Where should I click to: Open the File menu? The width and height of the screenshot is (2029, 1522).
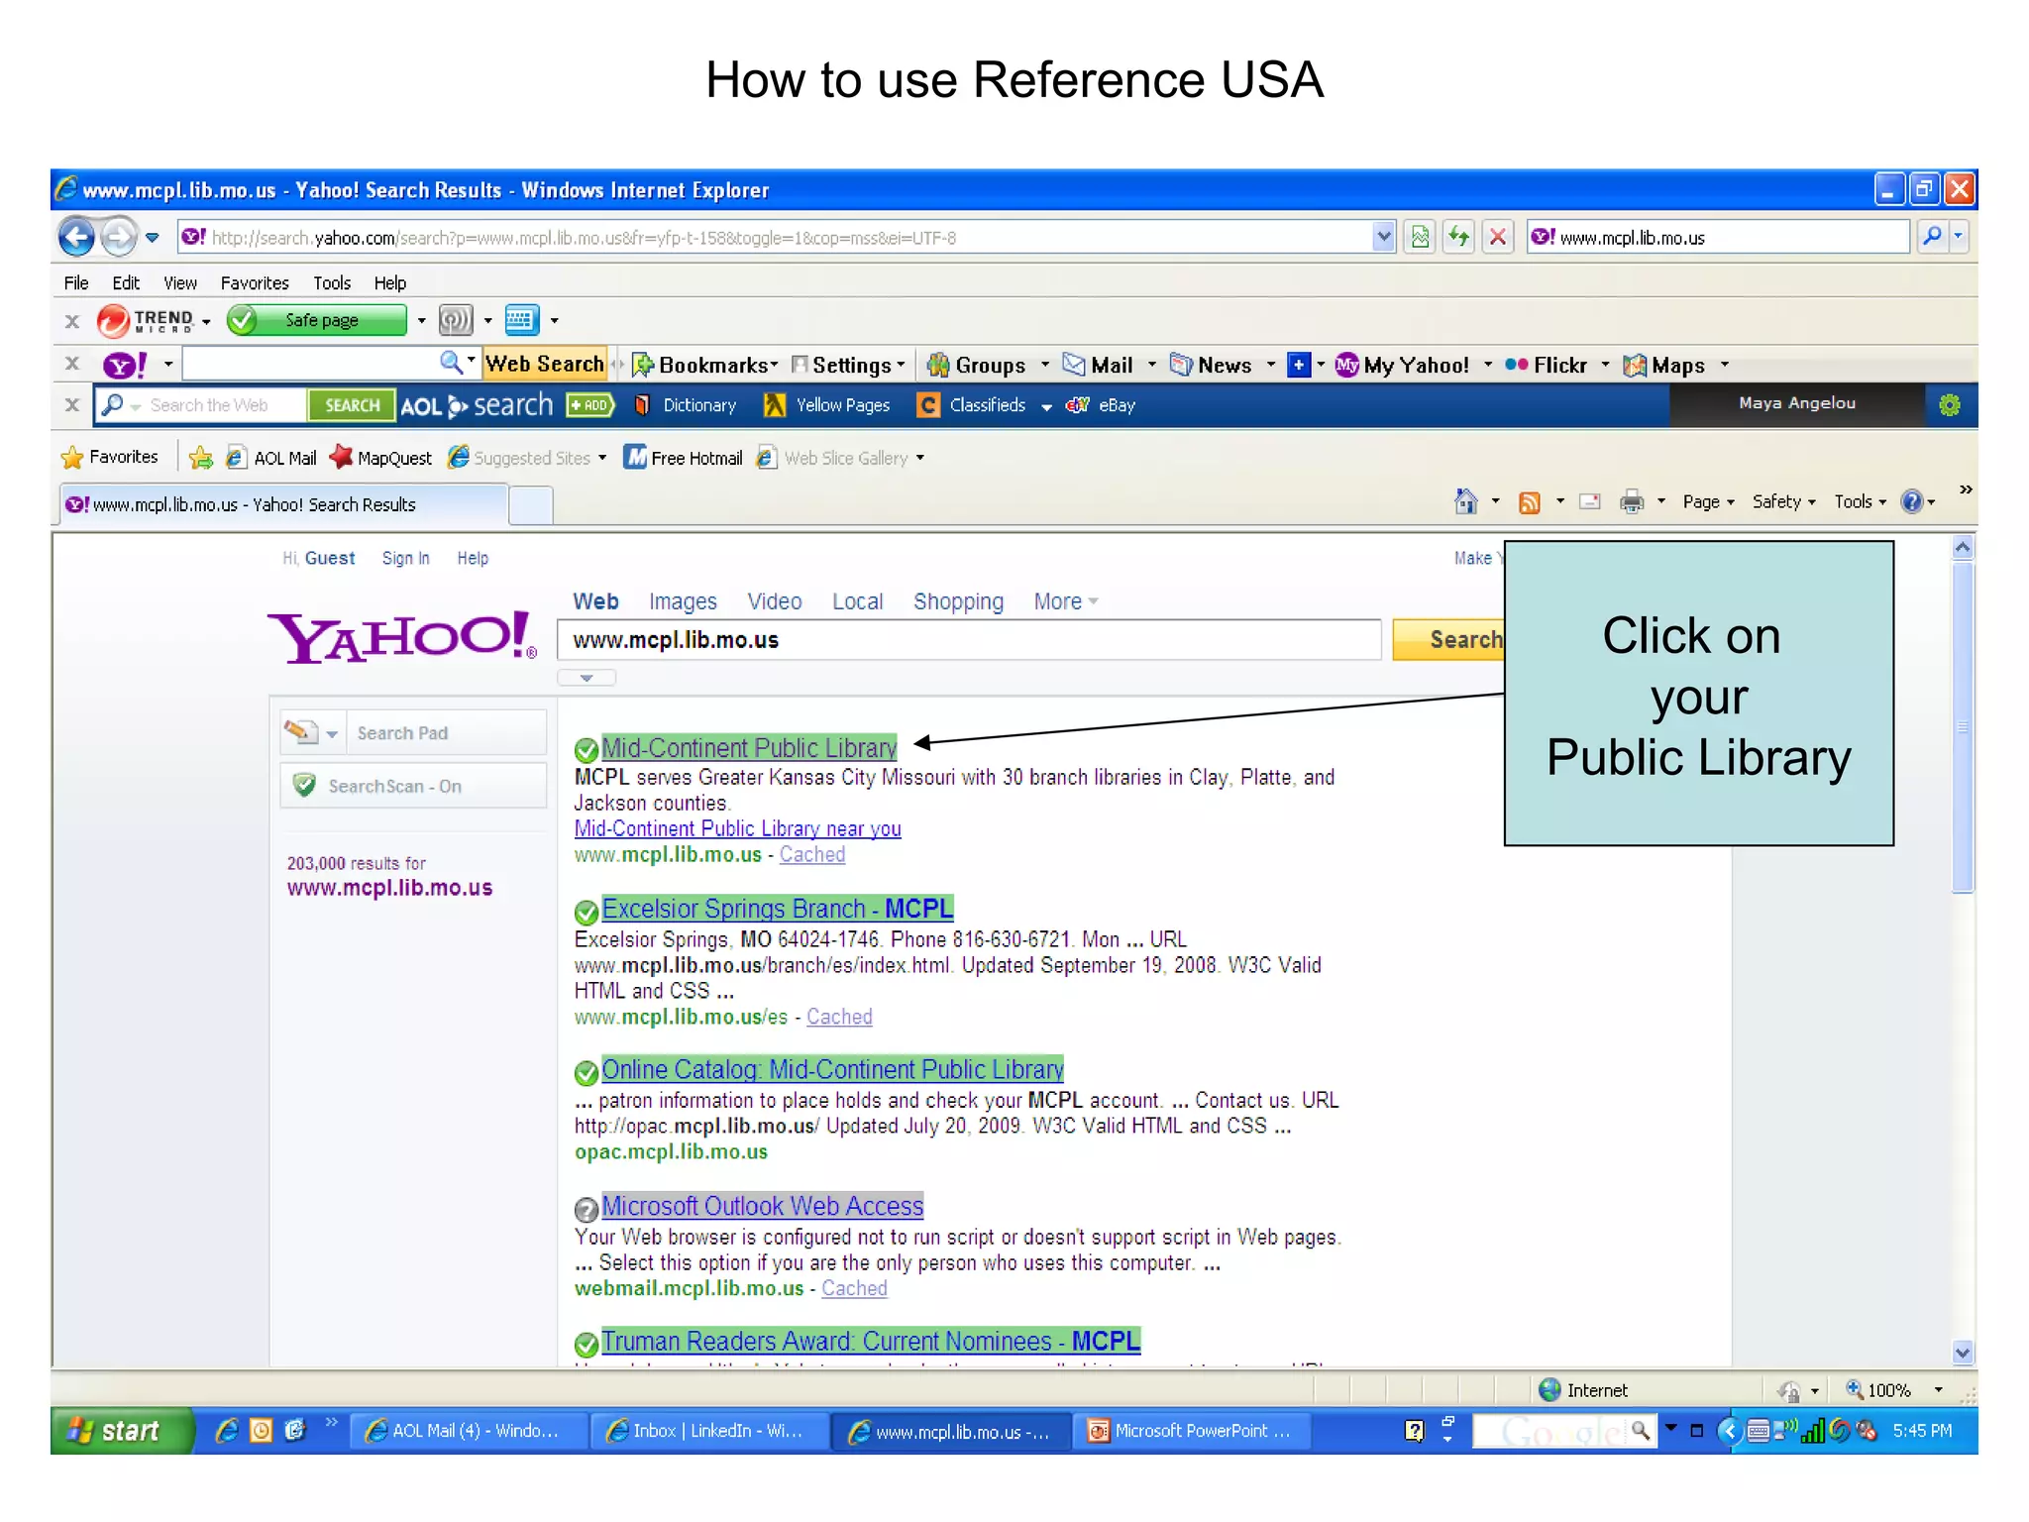click(x=76, y=282)
